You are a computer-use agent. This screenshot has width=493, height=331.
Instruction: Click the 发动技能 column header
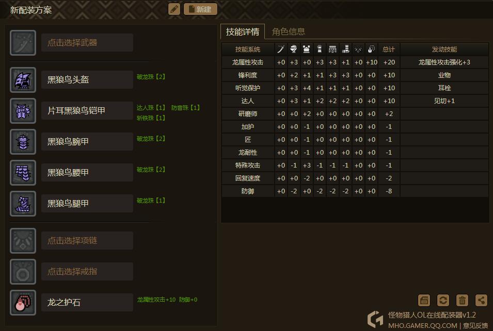[x=444, y=49]
